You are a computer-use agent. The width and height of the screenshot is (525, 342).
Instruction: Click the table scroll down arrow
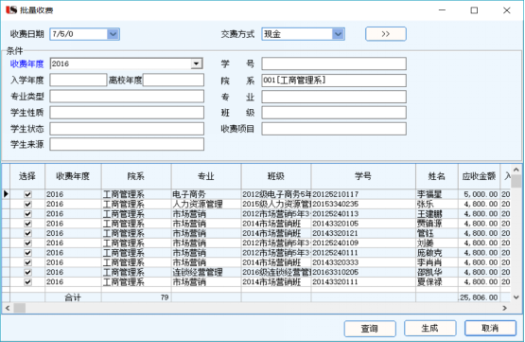point(516,297)
